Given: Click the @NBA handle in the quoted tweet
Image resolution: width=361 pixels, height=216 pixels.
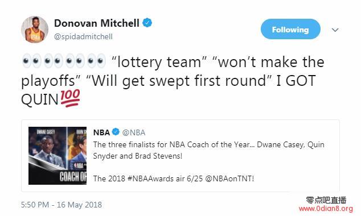Looking at the screenshot, I should point(134,132).
